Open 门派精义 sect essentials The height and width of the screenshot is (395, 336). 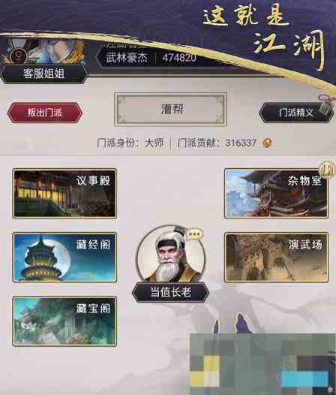296,113
